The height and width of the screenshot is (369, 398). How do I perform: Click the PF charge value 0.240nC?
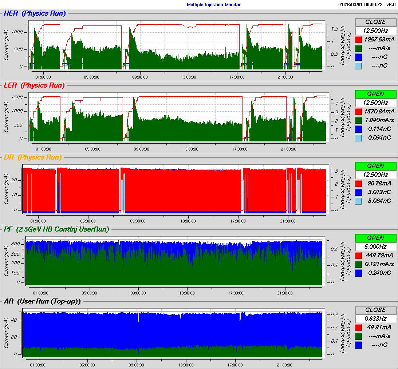tap(379, 273)
